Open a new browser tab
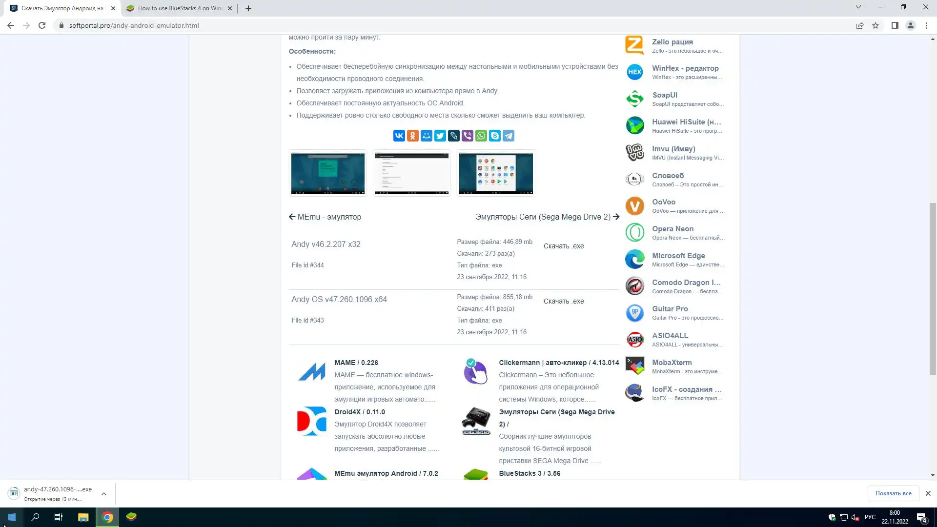937x527 pixels. tap(248, 8)
